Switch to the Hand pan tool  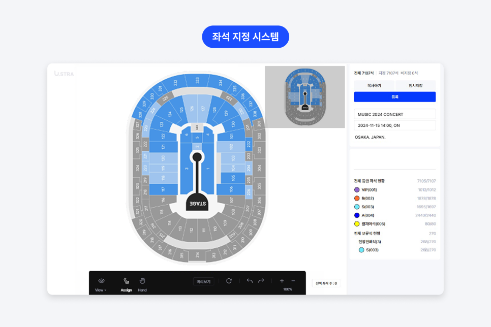pos(142,284)
